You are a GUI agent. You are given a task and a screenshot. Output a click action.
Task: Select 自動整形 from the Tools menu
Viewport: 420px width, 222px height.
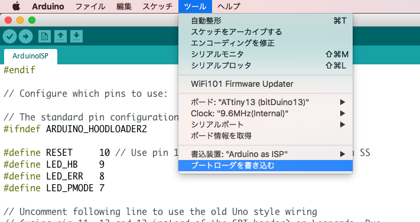tap(265, 21)
